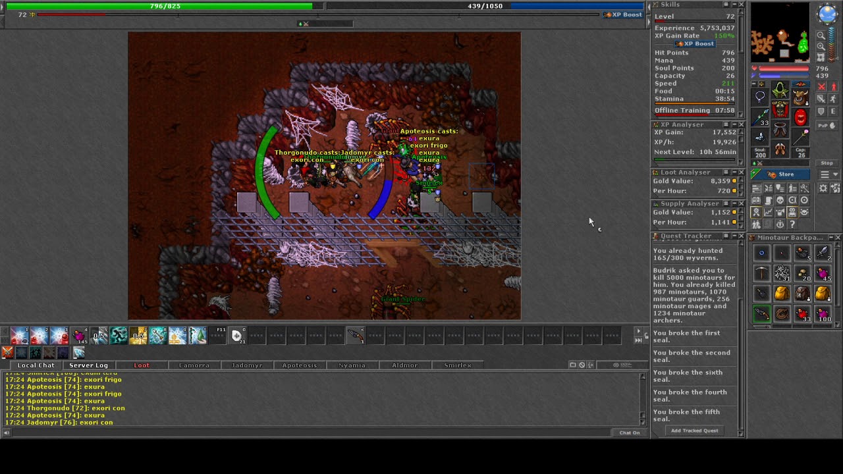Image resolution: width=843 pixels, height=474 pixels.
Task: Open the hamburger dropdown below Stop
Action: coord(829,174)
